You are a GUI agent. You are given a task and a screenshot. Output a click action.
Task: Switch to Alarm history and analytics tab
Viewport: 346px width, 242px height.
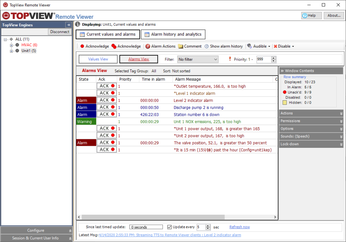click(x=173, y=34)
